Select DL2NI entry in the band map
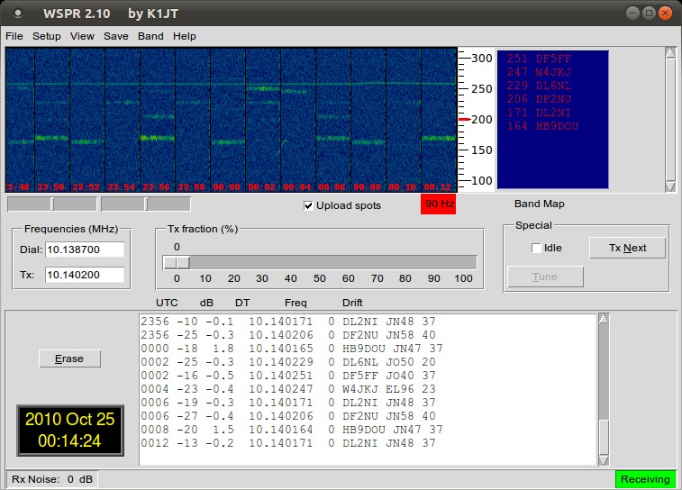 click(x=539, y=113)
